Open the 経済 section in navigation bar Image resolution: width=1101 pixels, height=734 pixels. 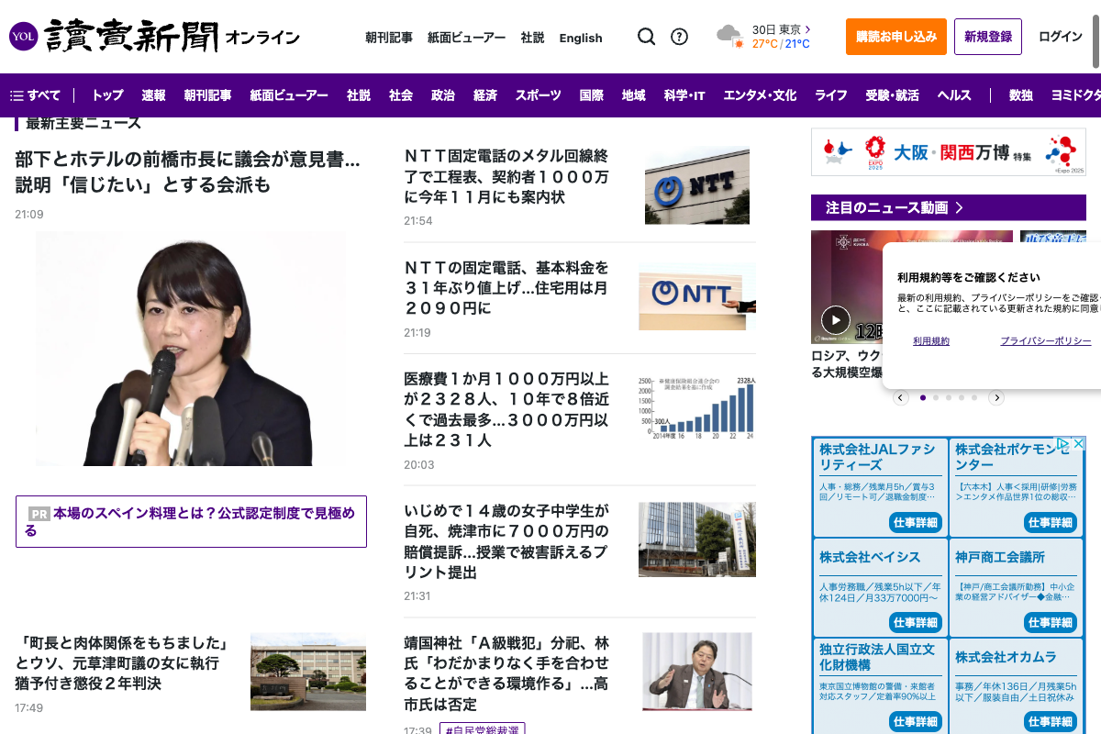click(485, 95)
